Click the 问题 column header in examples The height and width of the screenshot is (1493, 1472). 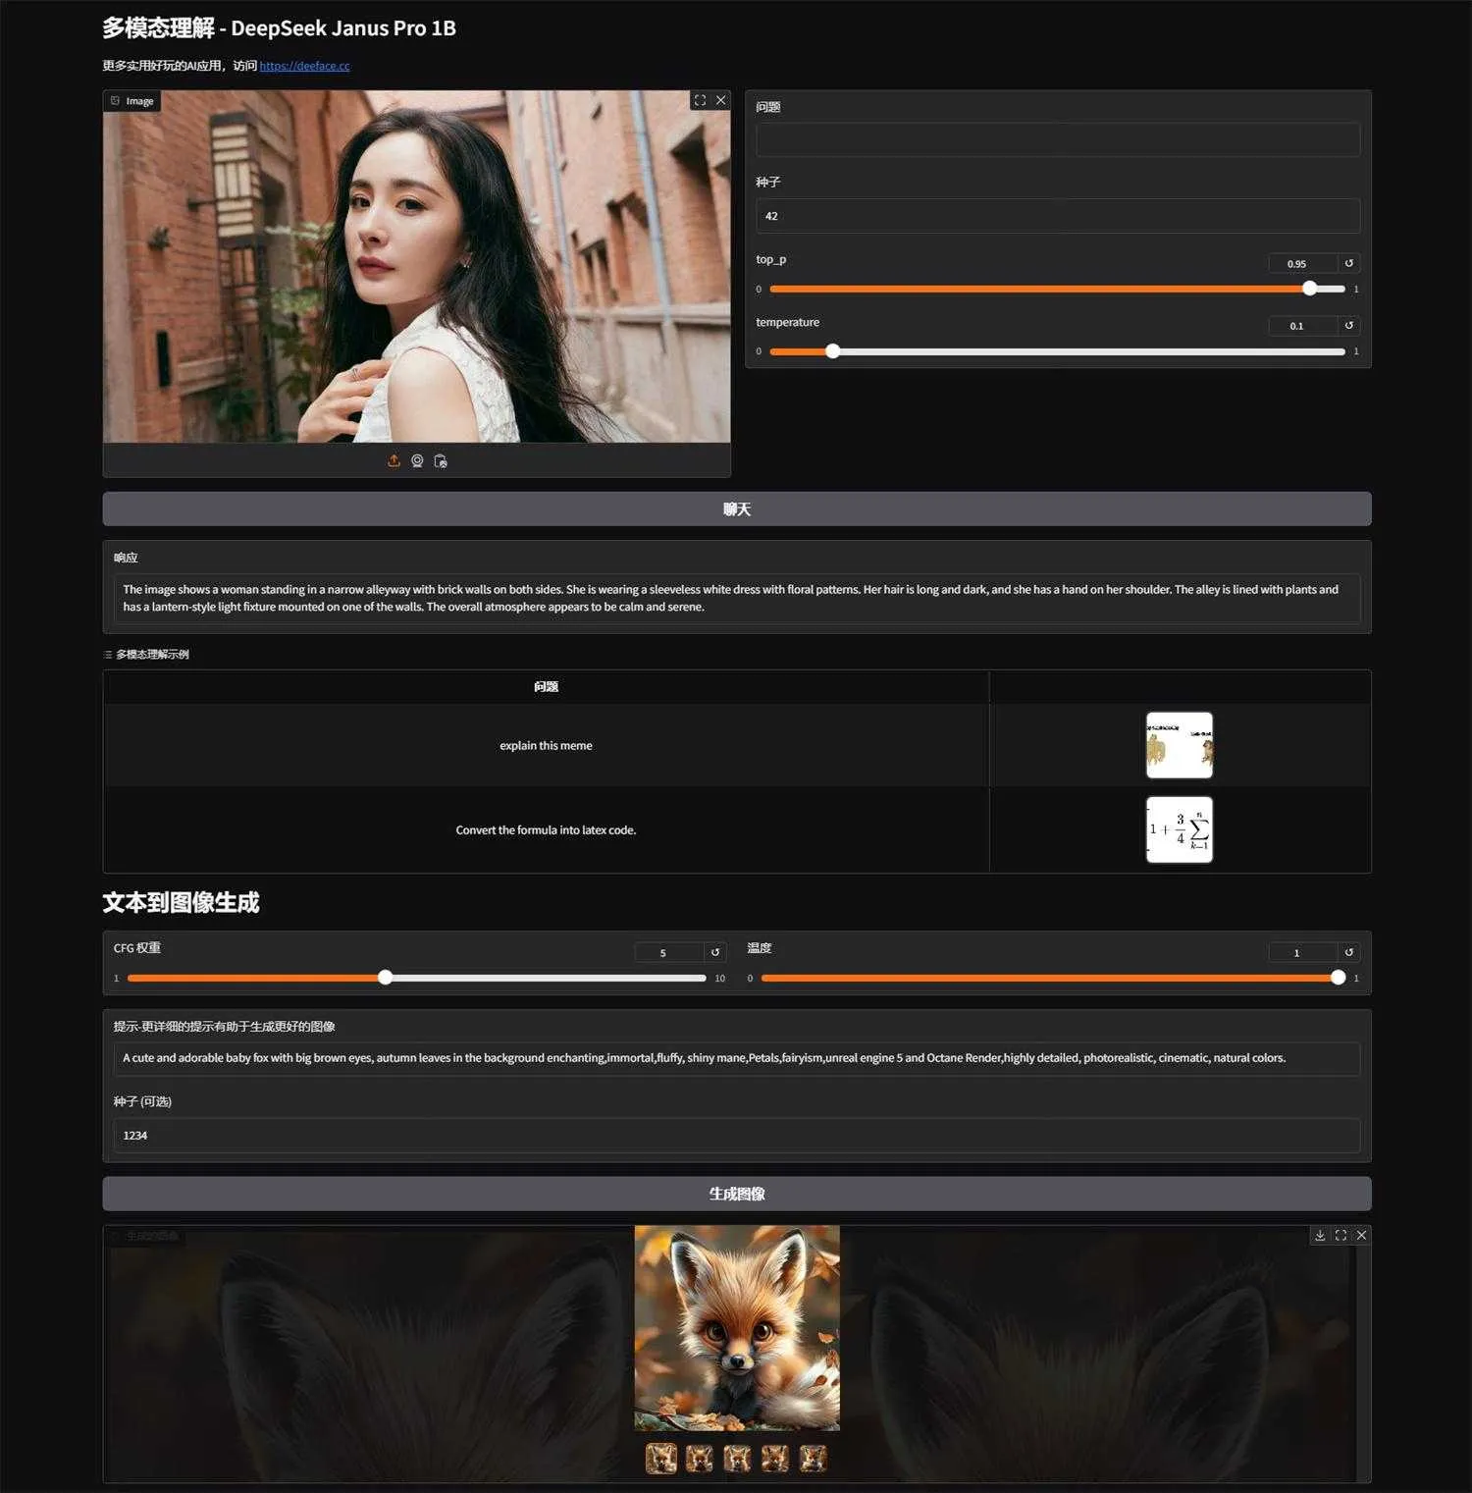pyautogui.click(x=546, y=686)
